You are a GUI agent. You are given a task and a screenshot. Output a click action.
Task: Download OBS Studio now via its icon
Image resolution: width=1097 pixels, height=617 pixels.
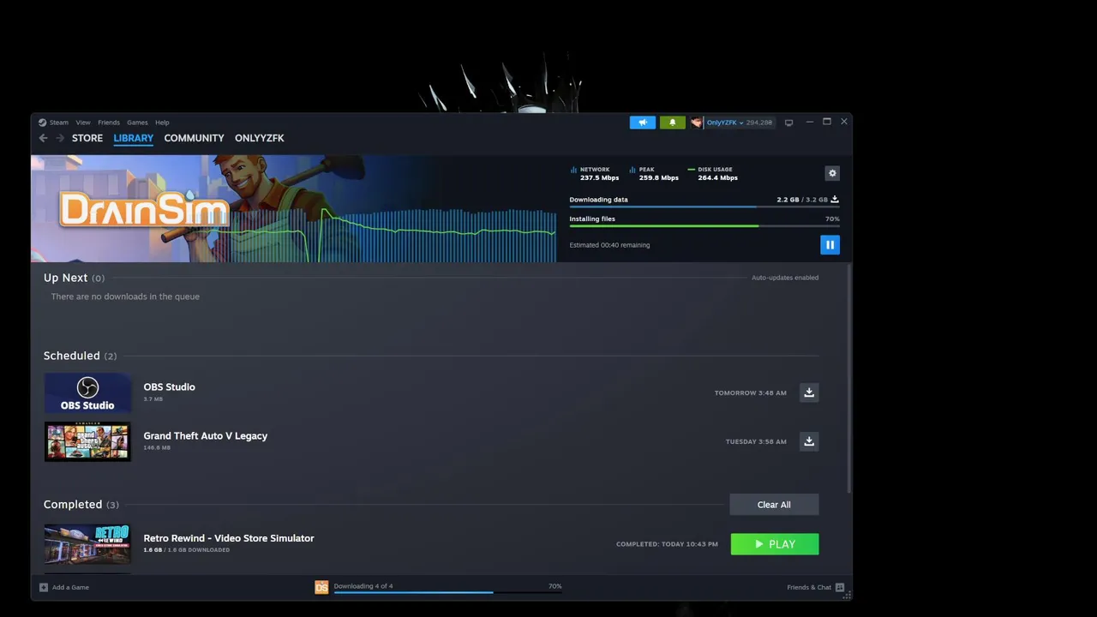pos(809,392)
